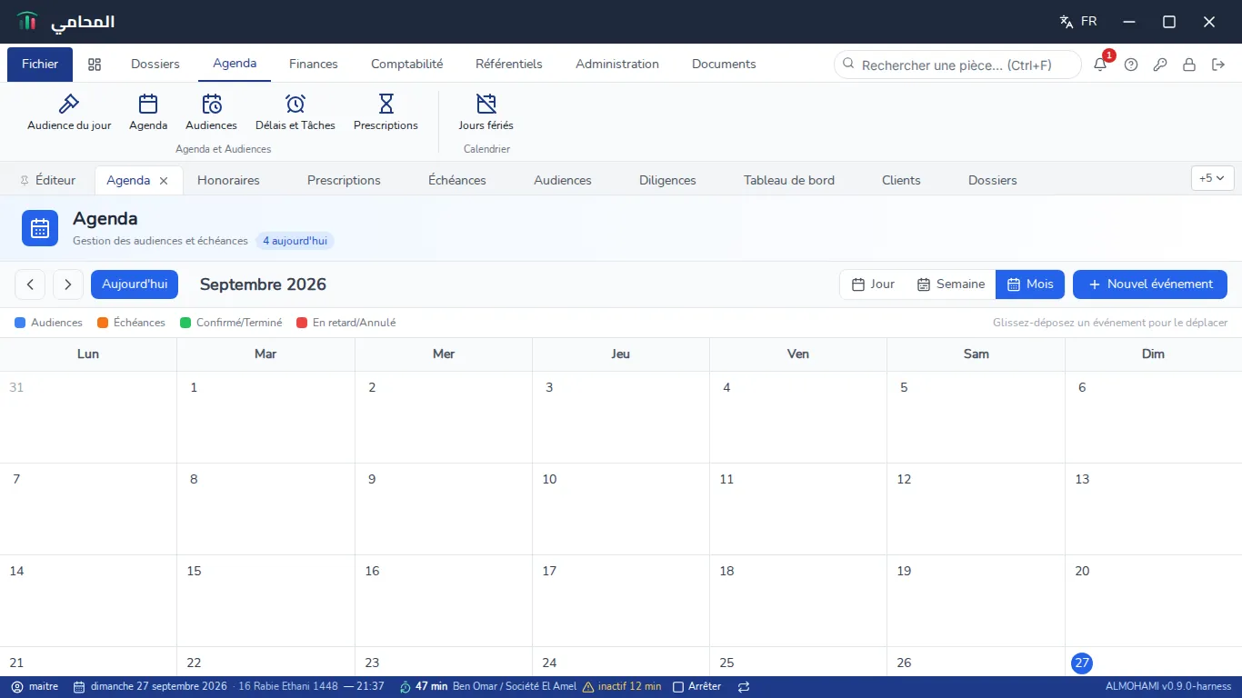This screenshot has width=1242, height=698.
Task: Click the Jeu column header
Action: pyautogui.click(x=621, y=354)
